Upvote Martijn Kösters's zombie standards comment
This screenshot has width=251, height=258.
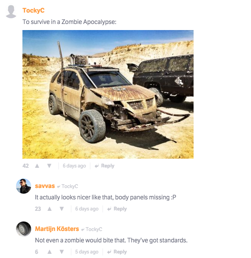[x=49, y=252]
